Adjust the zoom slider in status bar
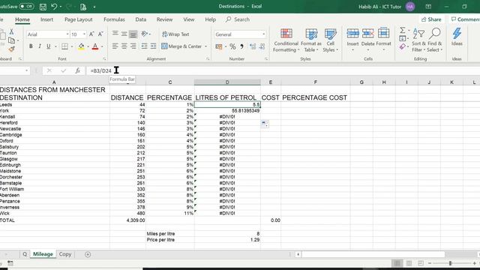 pos(450,263)
